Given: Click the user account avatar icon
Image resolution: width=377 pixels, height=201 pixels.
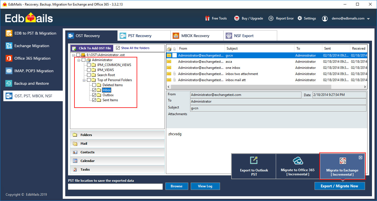Looking at the screenshot, I should pyautogui.click(x=325, y=18).
